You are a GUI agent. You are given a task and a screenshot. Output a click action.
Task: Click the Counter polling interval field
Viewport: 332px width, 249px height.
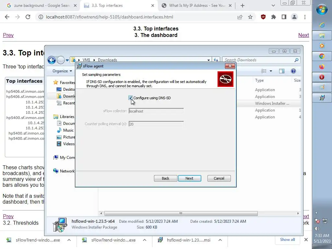click(156, 124)
